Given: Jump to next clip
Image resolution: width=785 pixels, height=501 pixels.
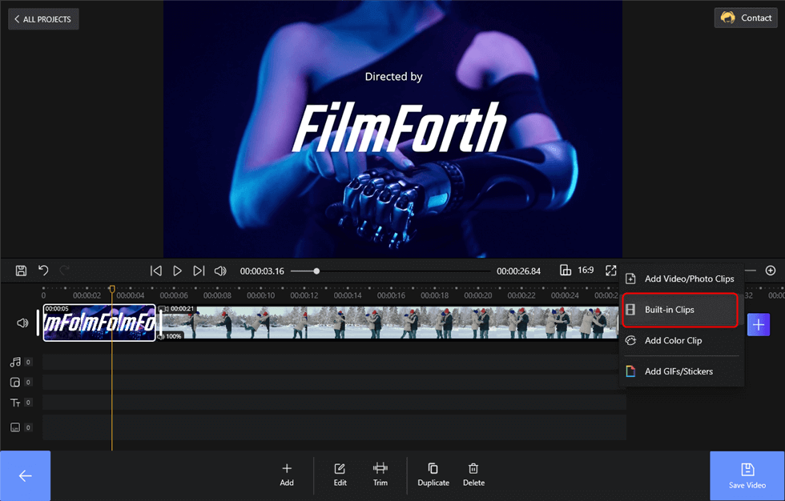Looking at the screenshot, I should tap(199, 271).
